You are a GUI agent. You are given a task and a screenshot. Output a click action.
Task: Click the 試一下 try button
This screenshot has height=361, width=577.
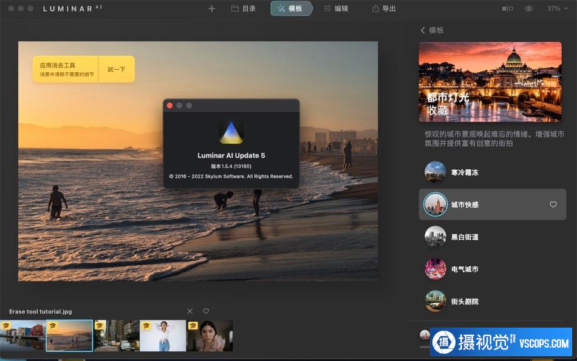[116, 69]
